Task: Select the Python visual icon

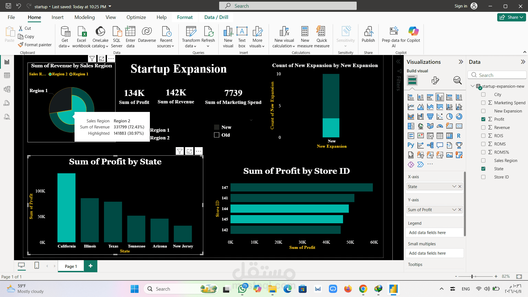Action: (411, 145)
